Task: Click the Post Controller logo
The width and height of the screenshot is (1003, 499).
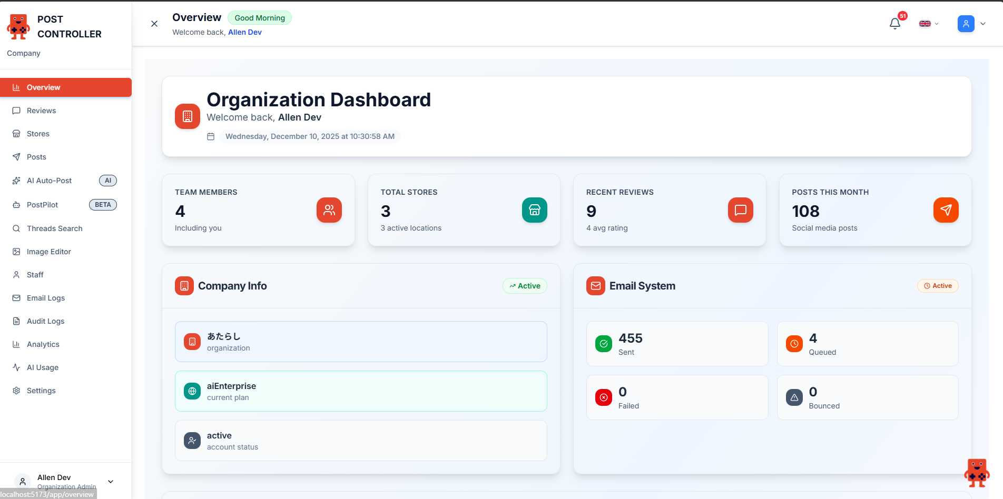Action: (x=18, y=27)
